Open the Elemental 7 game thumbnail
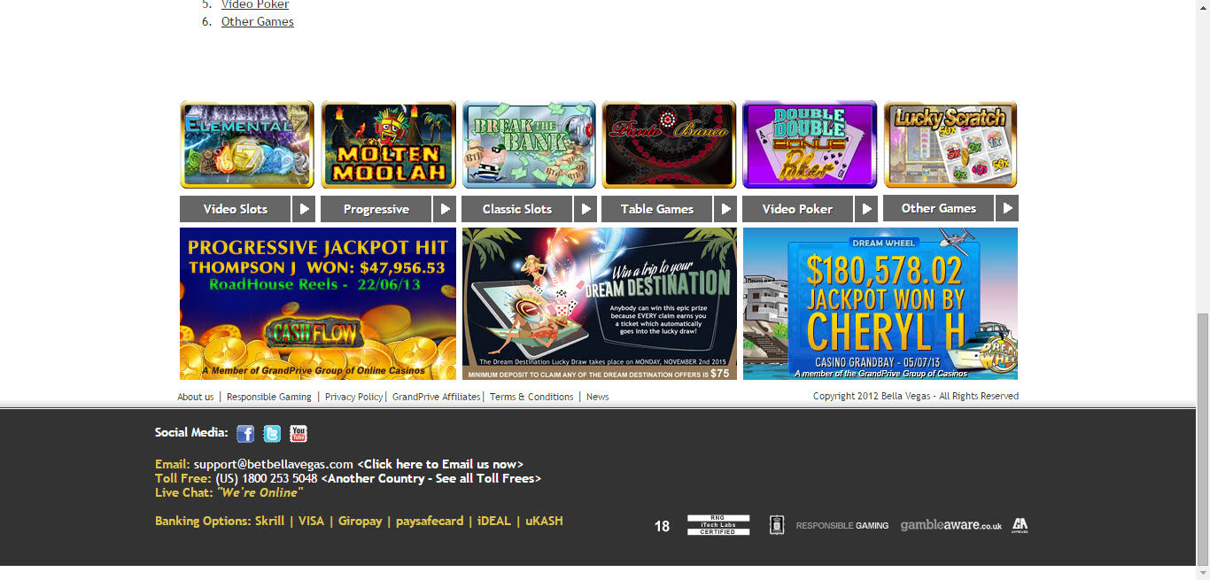The image size is (1210, 580). pyautogui.click(x=247, y=144)
